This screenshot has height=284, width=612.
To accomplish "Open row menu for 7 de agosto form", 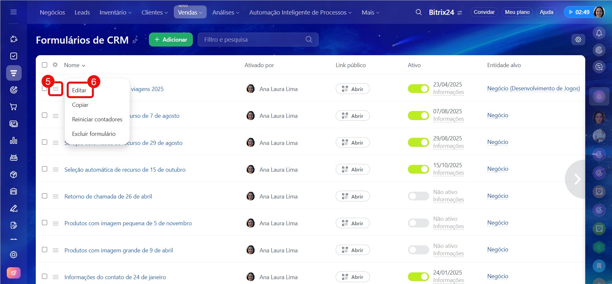I will (x=55, y=116).
